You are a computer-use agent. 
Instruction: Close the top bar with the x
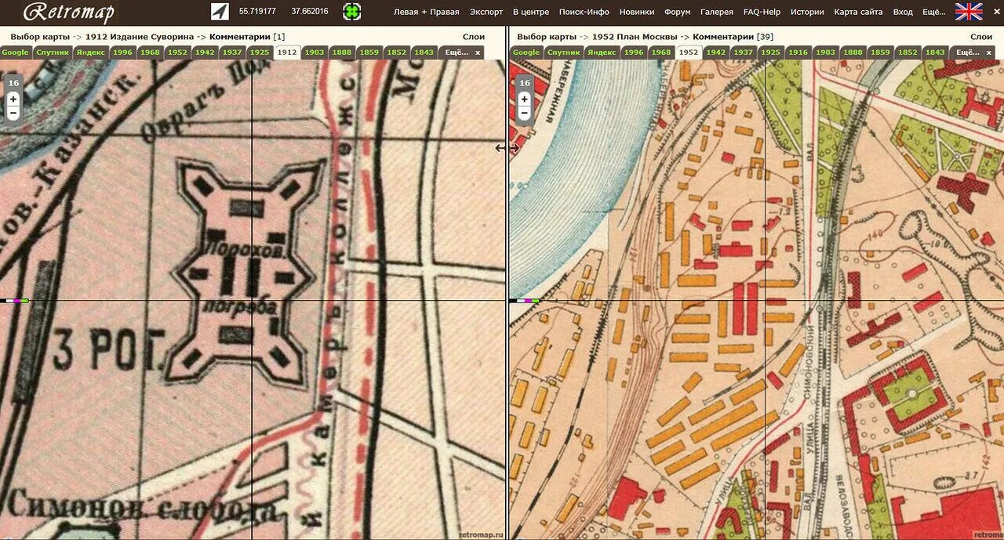point(996,12)
